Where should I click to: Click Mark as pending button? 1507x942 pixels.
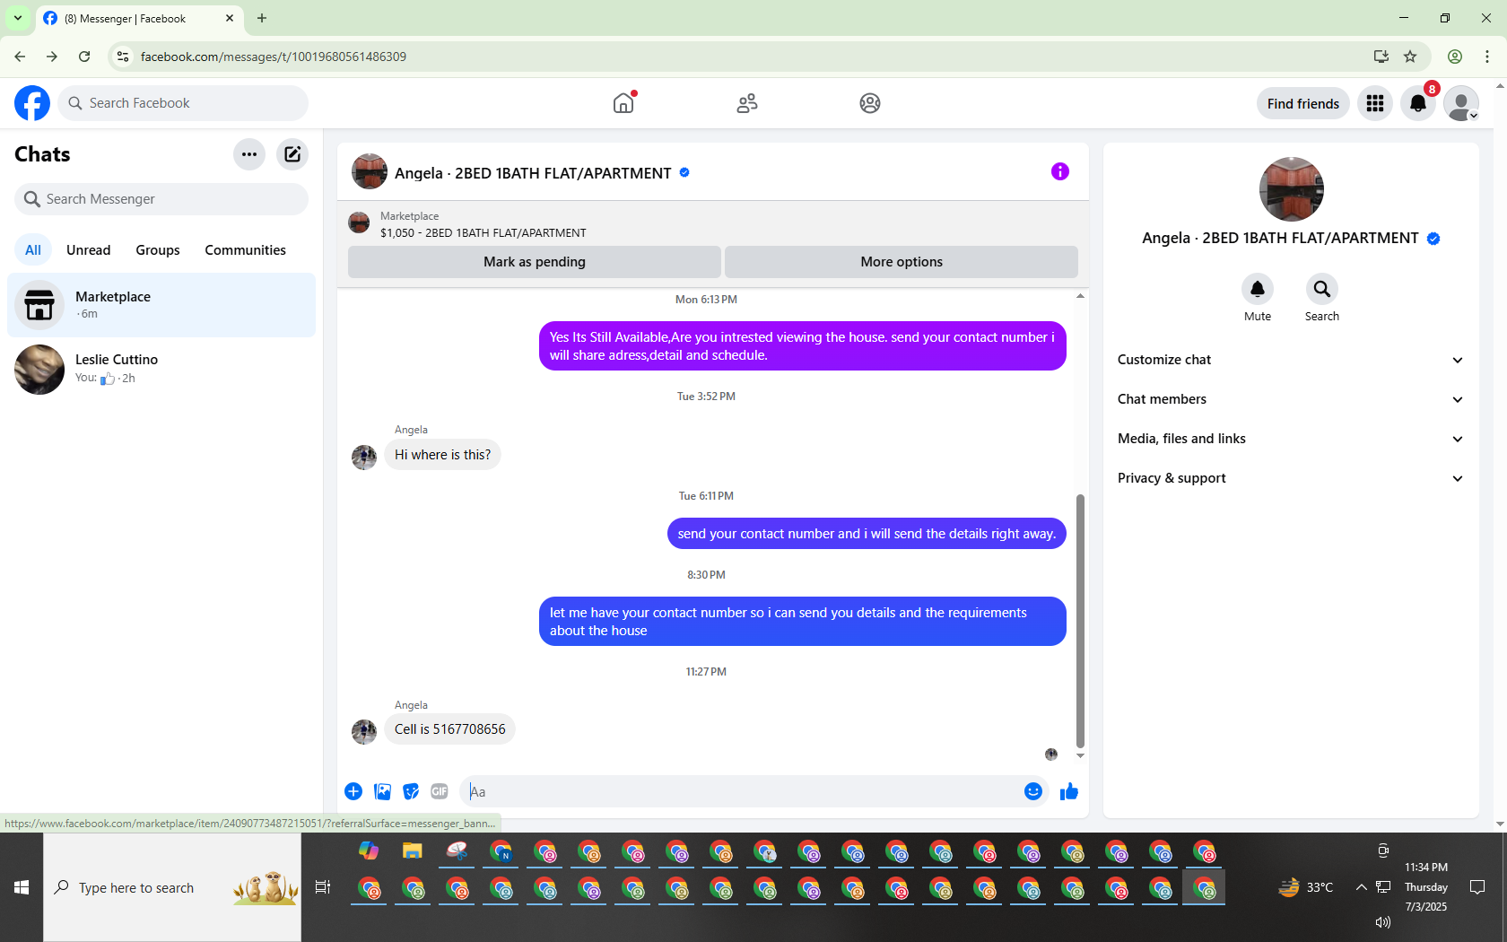tap(535, 262)
